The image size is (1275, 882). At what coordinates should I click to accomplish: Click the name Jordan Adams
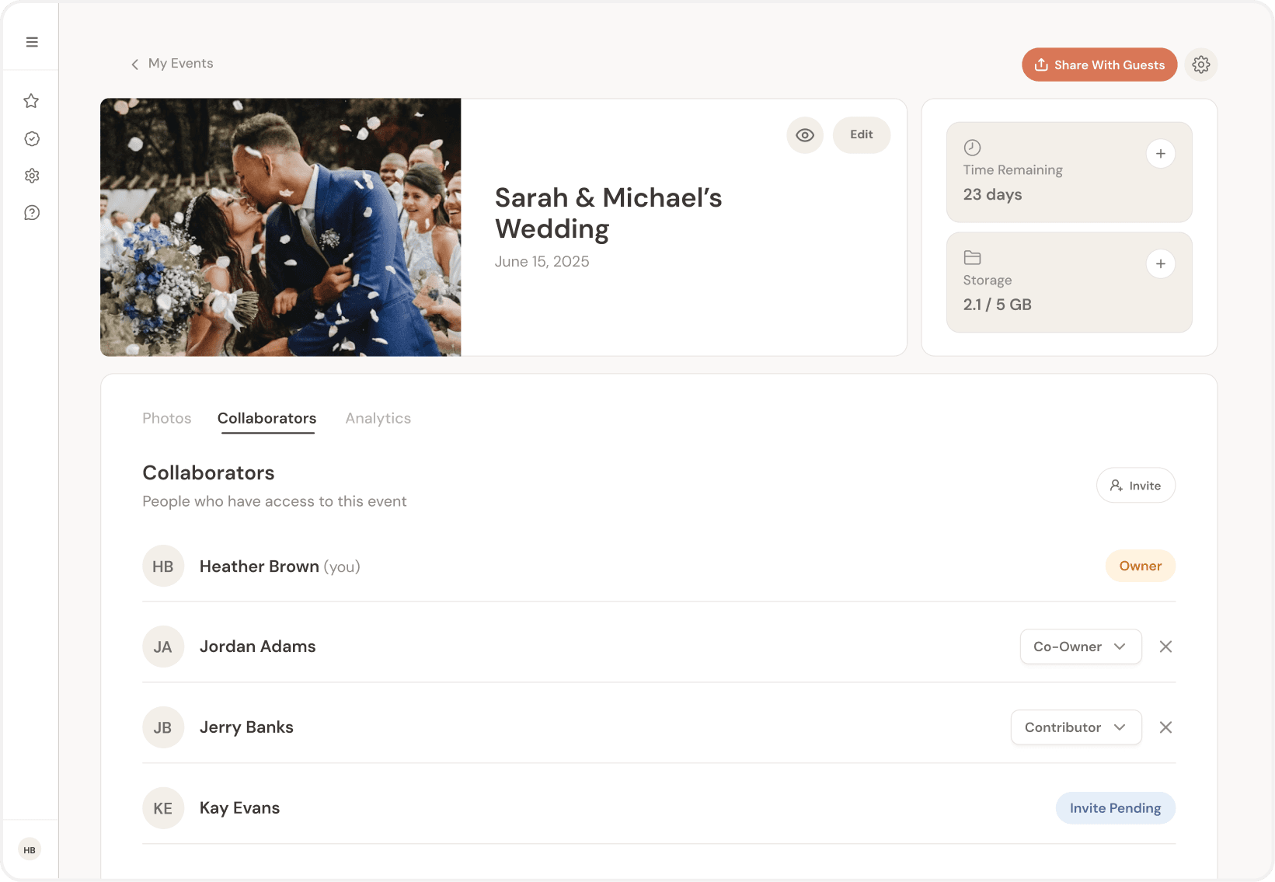click(x=258, y=647)
